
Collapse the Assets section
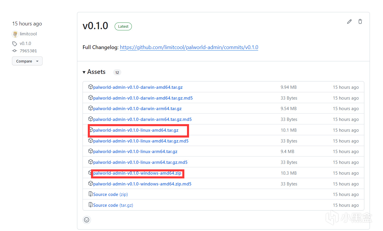pyautogui.click(x=94, y=72)
